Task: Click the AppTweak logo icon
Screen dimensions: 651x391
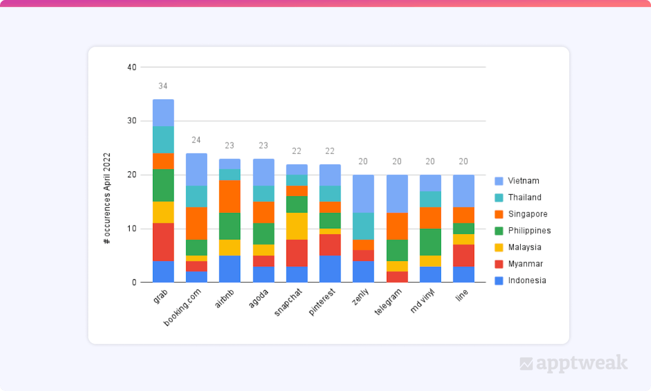Action: coord(526,364)
